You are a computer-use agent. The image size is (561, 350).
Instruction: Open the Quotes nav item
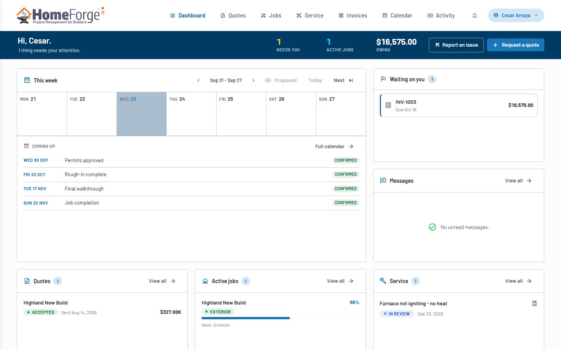[233, 16]
